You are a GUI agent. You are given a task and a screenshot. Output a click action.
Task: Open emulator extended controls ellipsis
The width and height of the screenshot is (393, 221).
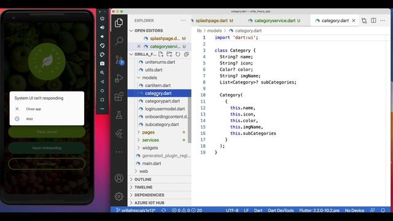(x=103, y=109)
